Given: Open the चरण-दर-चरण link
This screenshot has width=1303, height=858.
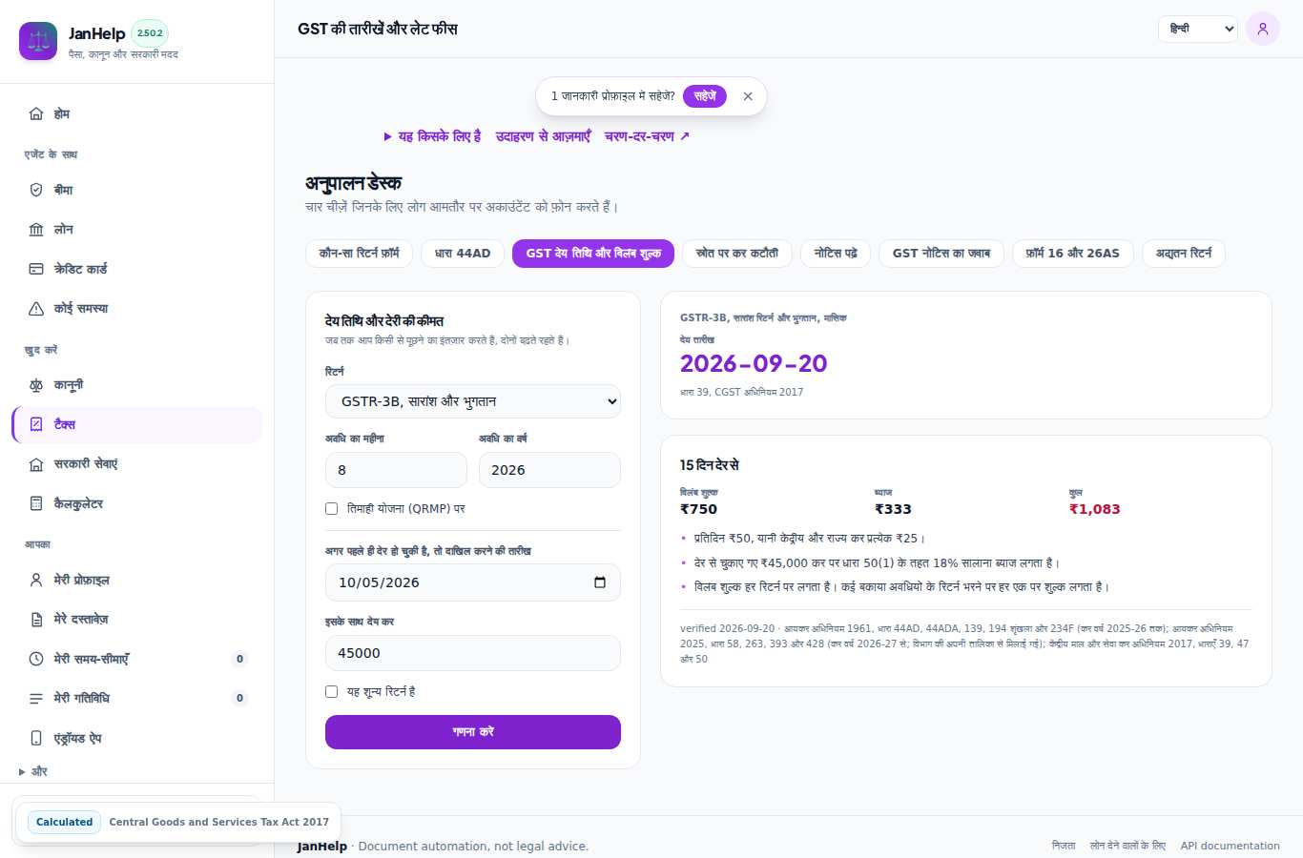Looking at the screenshot, I should point(647,136).
